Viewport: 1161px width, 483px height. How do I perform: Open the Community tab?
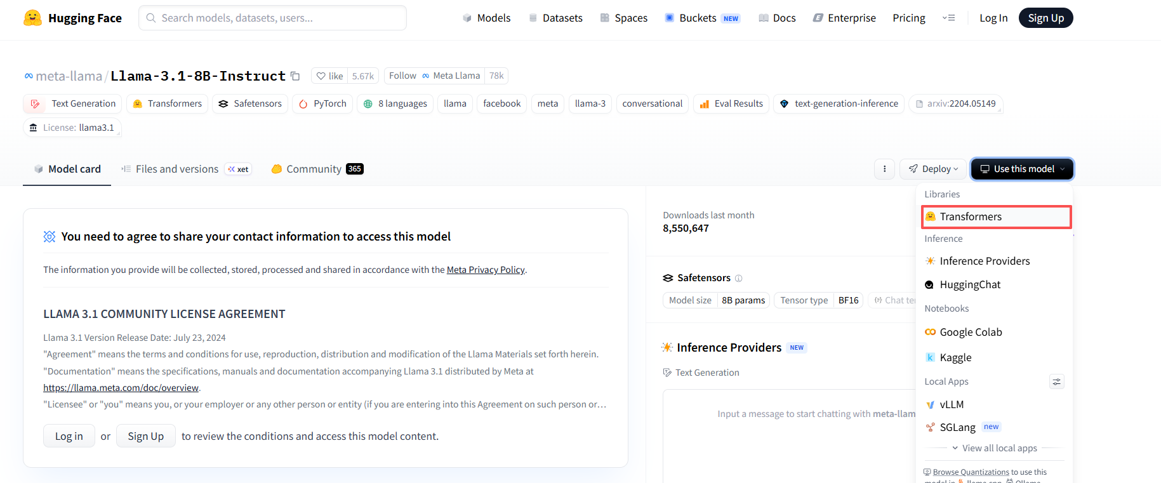coord(317,169)
